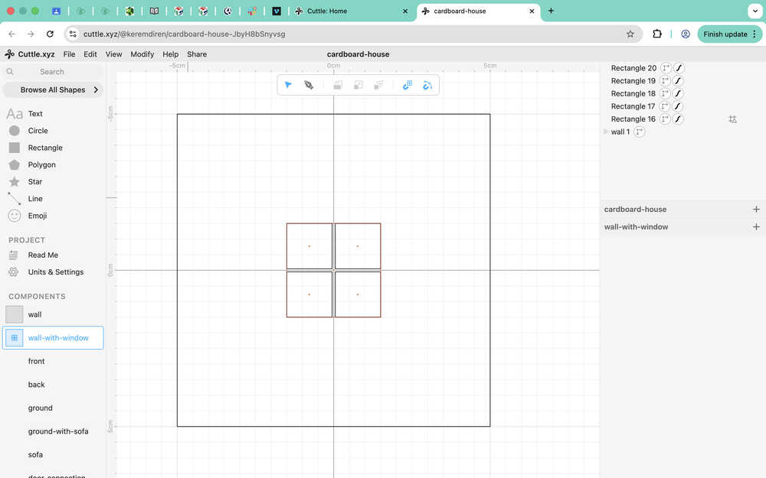
Task: Open the Modify menu
Action: tap(142, 54)
